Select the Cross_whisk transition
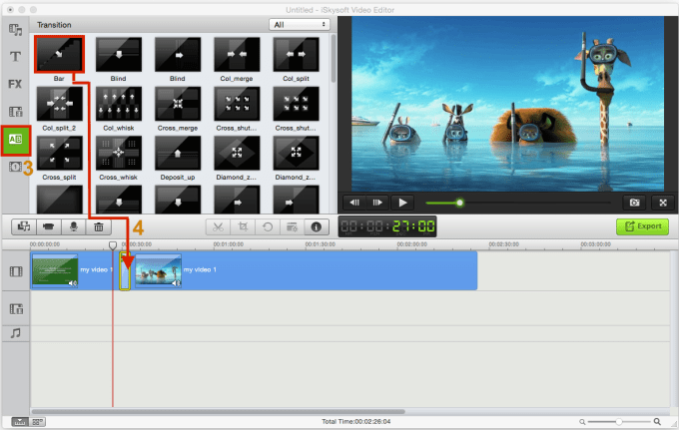Viewport: 679px width, 430px height. tap(118, 153)
